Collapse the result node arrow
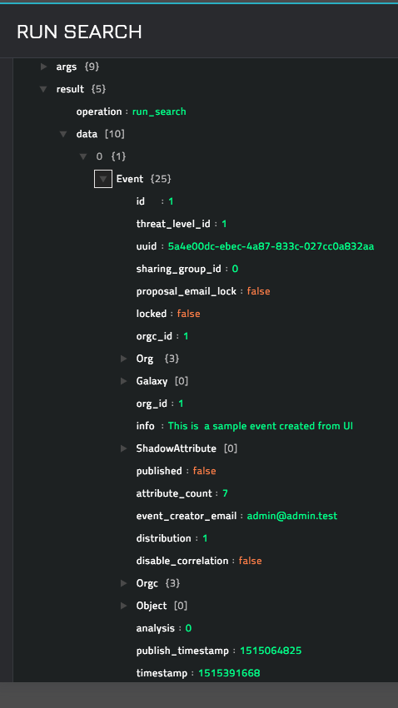The image size is (398, 708). (43, 89)
